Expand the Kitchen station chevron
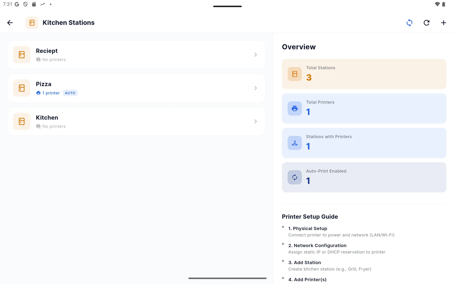455x284 pixels. 256,121
